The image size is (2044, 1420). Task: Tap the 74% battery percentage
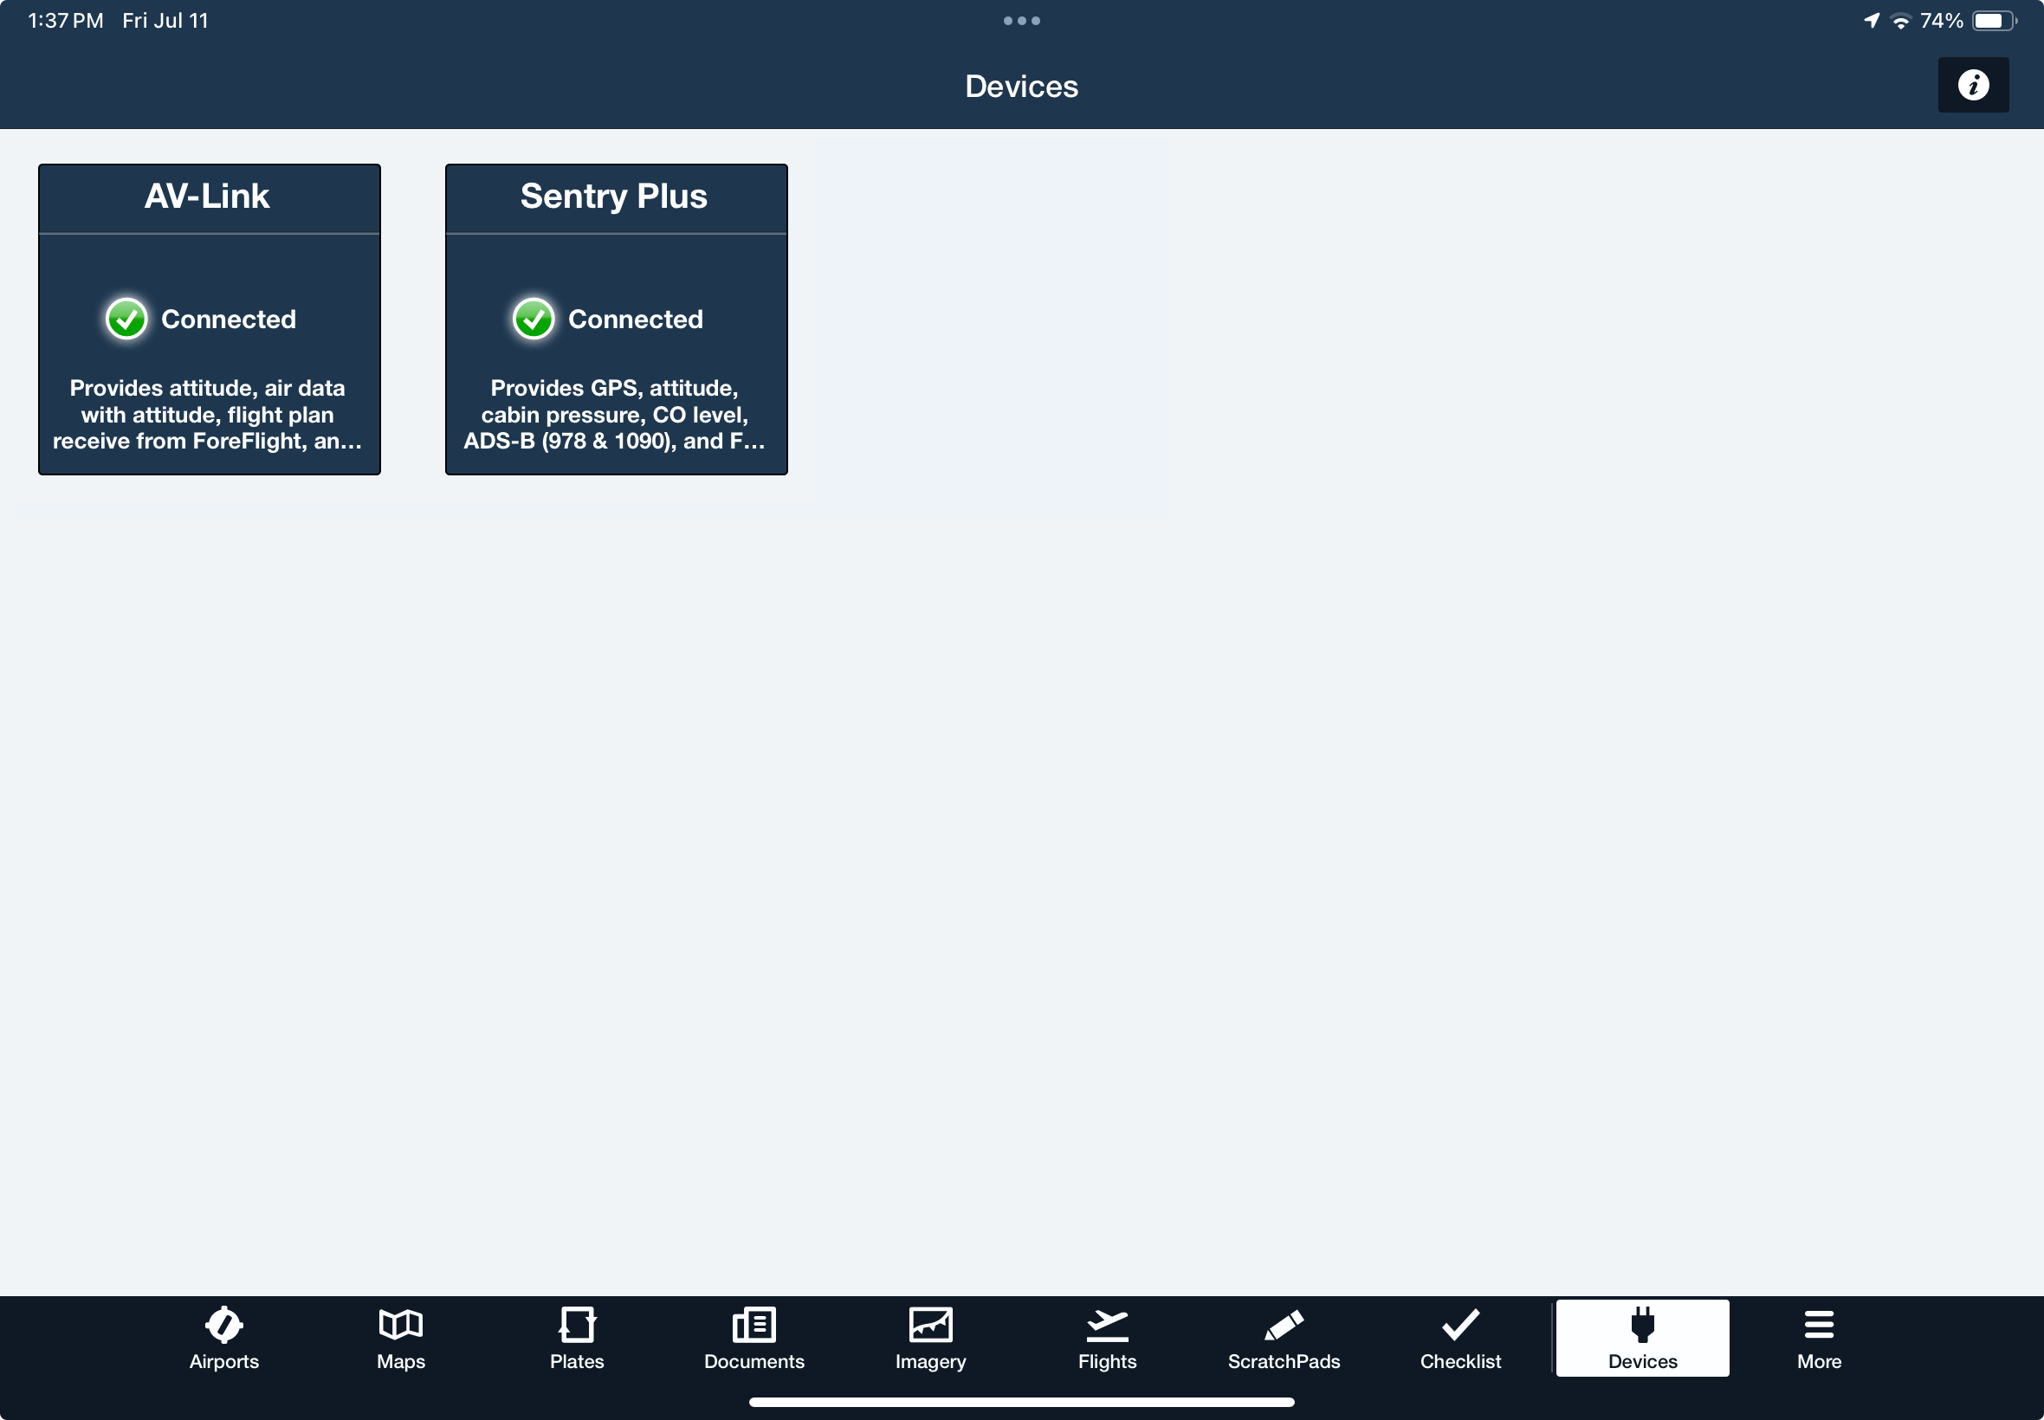coord(1942,21)
